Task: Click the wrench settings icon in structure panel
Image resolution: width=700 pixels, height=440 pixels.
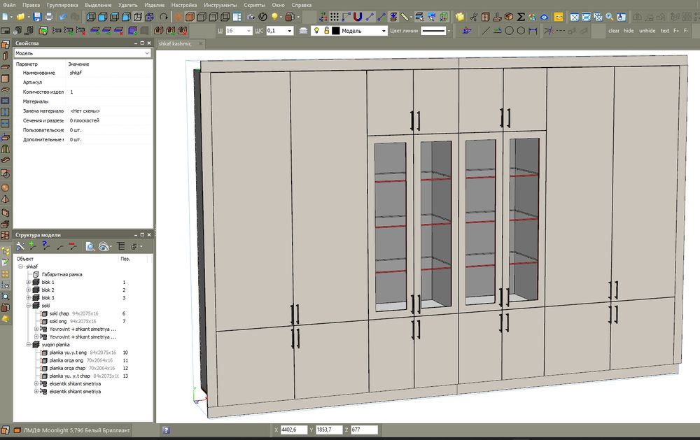Action: tap(20, 246)
